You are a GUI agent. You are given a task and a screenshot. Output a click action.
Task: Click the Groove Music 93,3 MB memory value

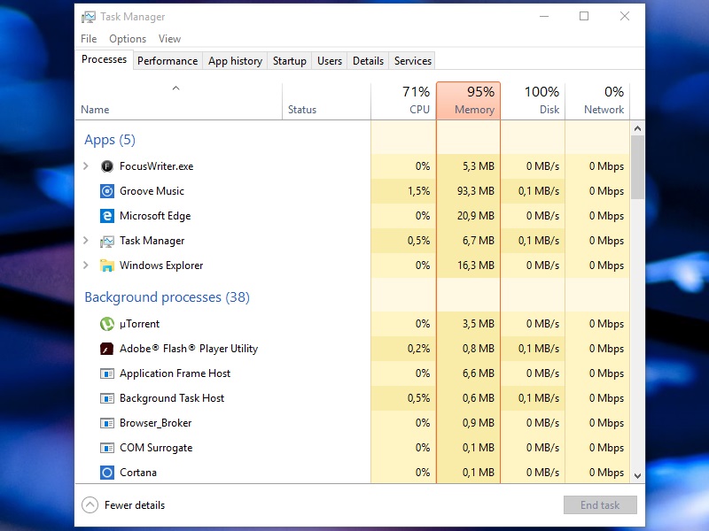[x=476, y=191]
